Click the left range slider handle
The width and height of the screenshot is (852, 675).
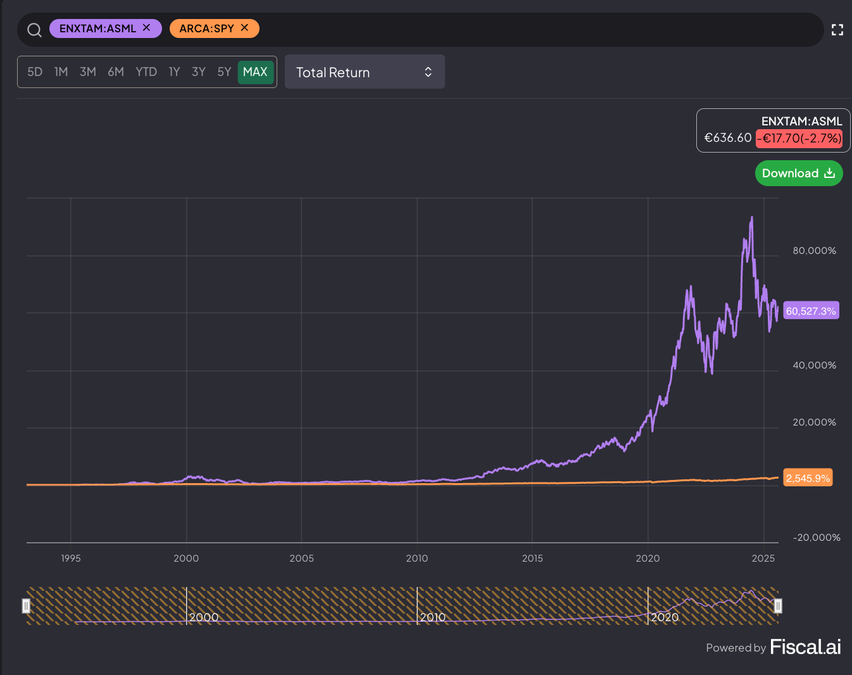coord(26,606)
